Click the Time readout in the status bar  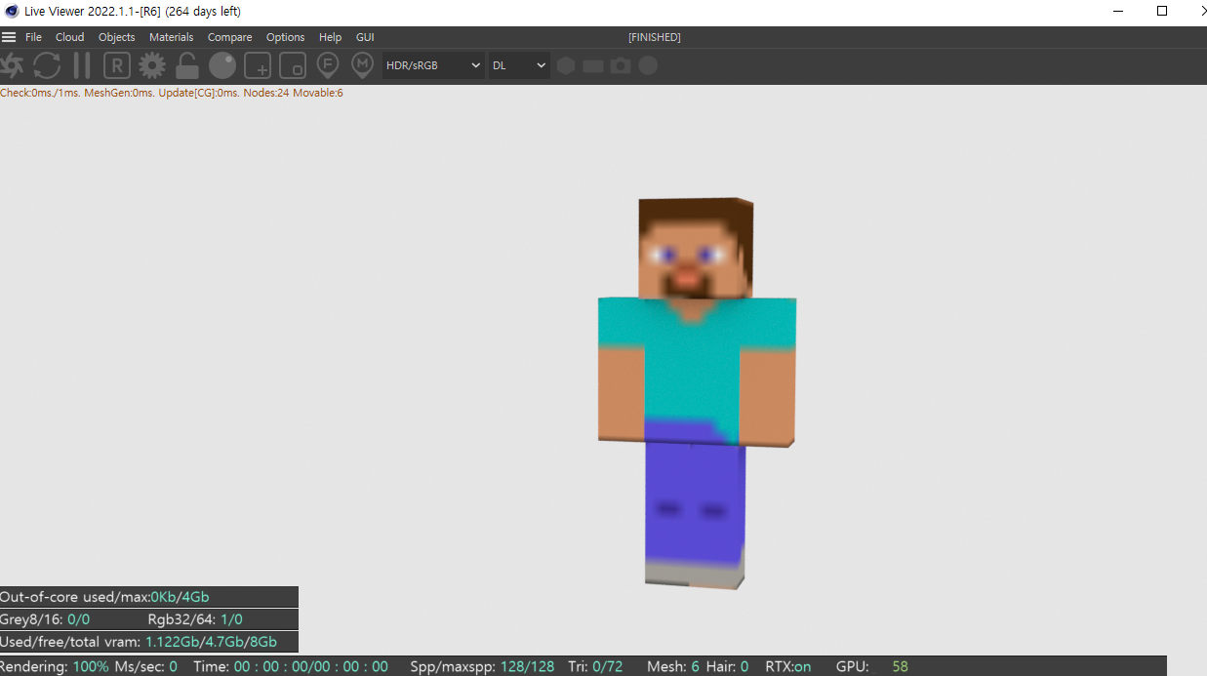291,667
